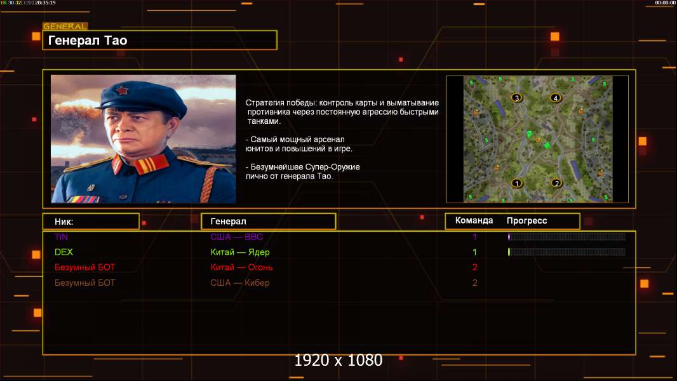Click DEX's green loading progress bar
The image size is (677, 381).
click(x=566, y=252)
